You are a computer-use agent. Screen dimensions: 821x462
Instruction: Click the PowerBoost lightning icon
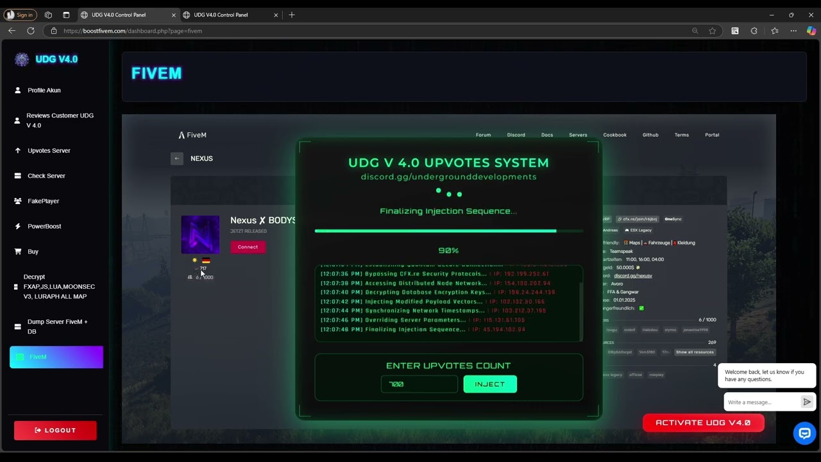[18, 227]
